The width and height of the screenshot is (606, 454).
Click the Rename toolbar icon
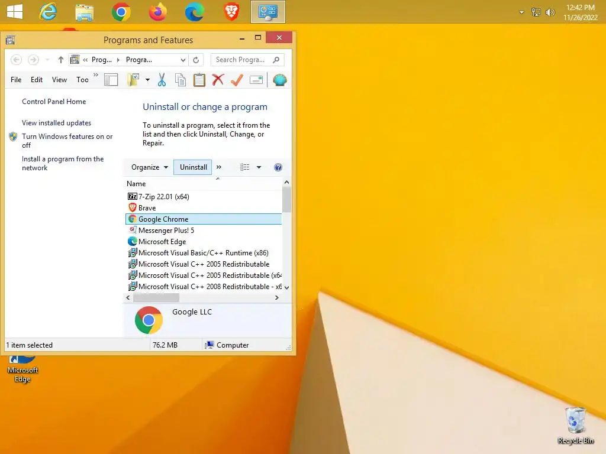(x=256, y=80)
